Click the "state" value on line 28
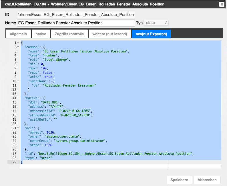 pos(45,158)
